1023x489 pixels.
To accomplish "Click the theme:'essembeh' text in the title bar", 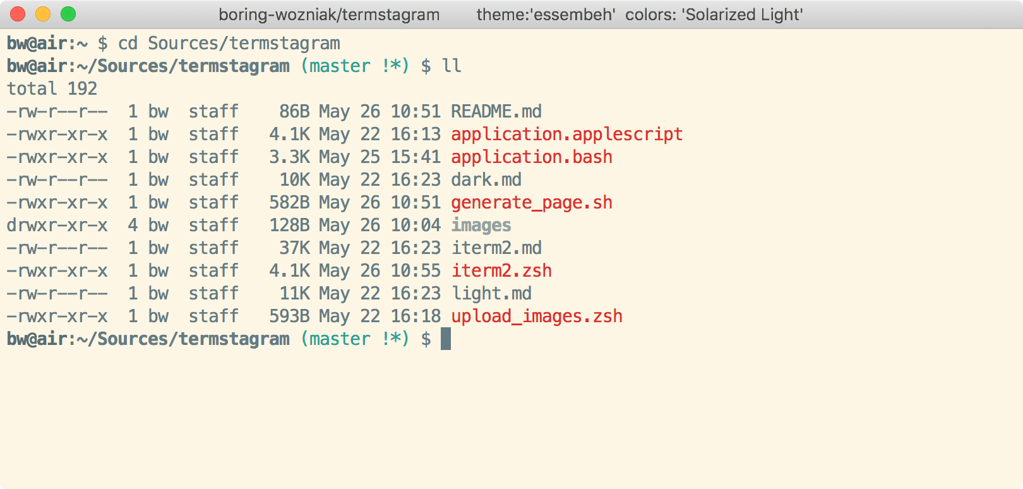I will point(546,15).
